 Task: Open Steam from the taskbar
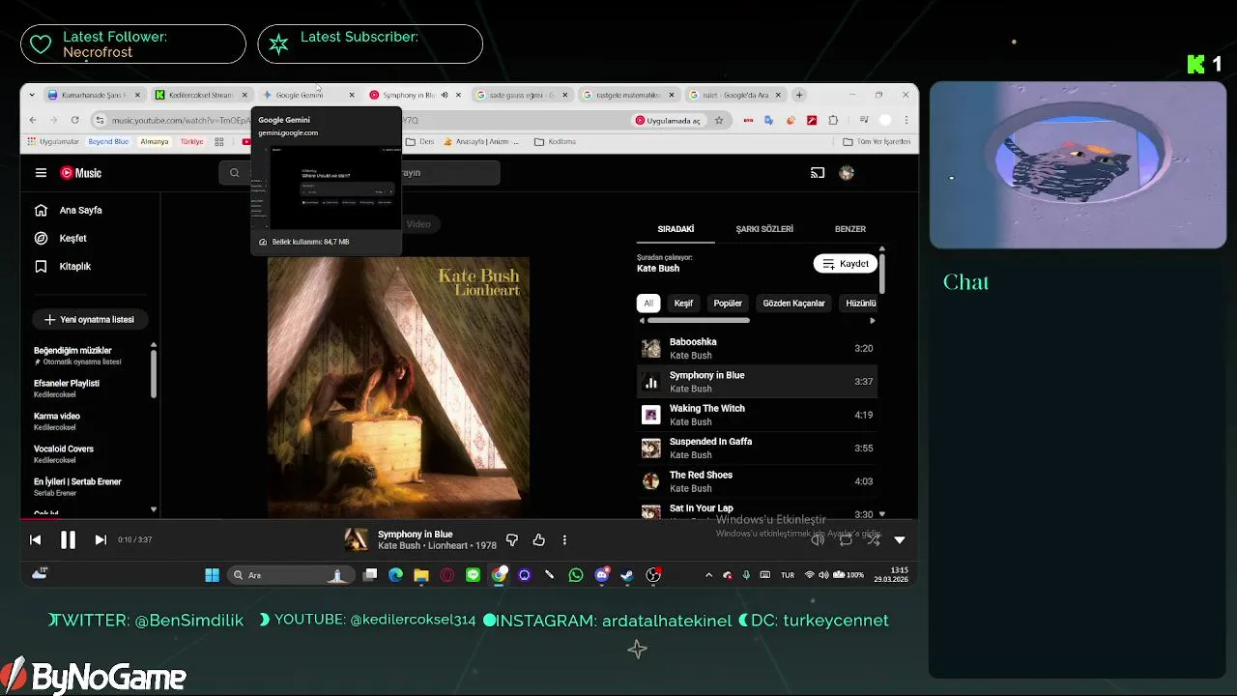pos(627,575)
